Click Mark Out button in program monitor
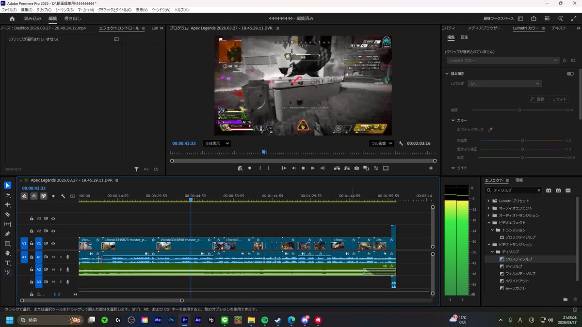Image resolution: width=582 pixels, height=327 pixels. (269, 168)
